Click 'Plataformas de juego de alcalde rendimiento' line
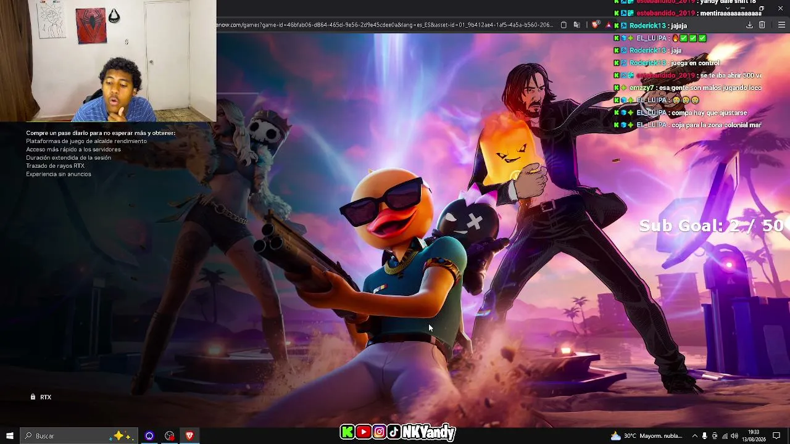 click(86, 141)
